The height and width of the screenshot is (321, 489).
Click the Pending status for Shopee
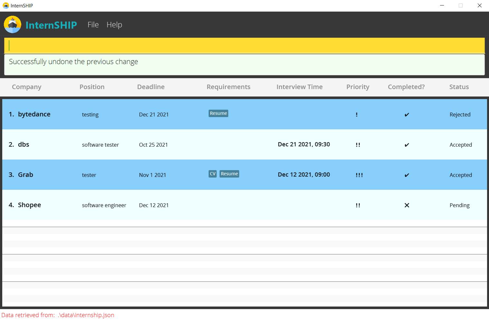tap(459, 205)
